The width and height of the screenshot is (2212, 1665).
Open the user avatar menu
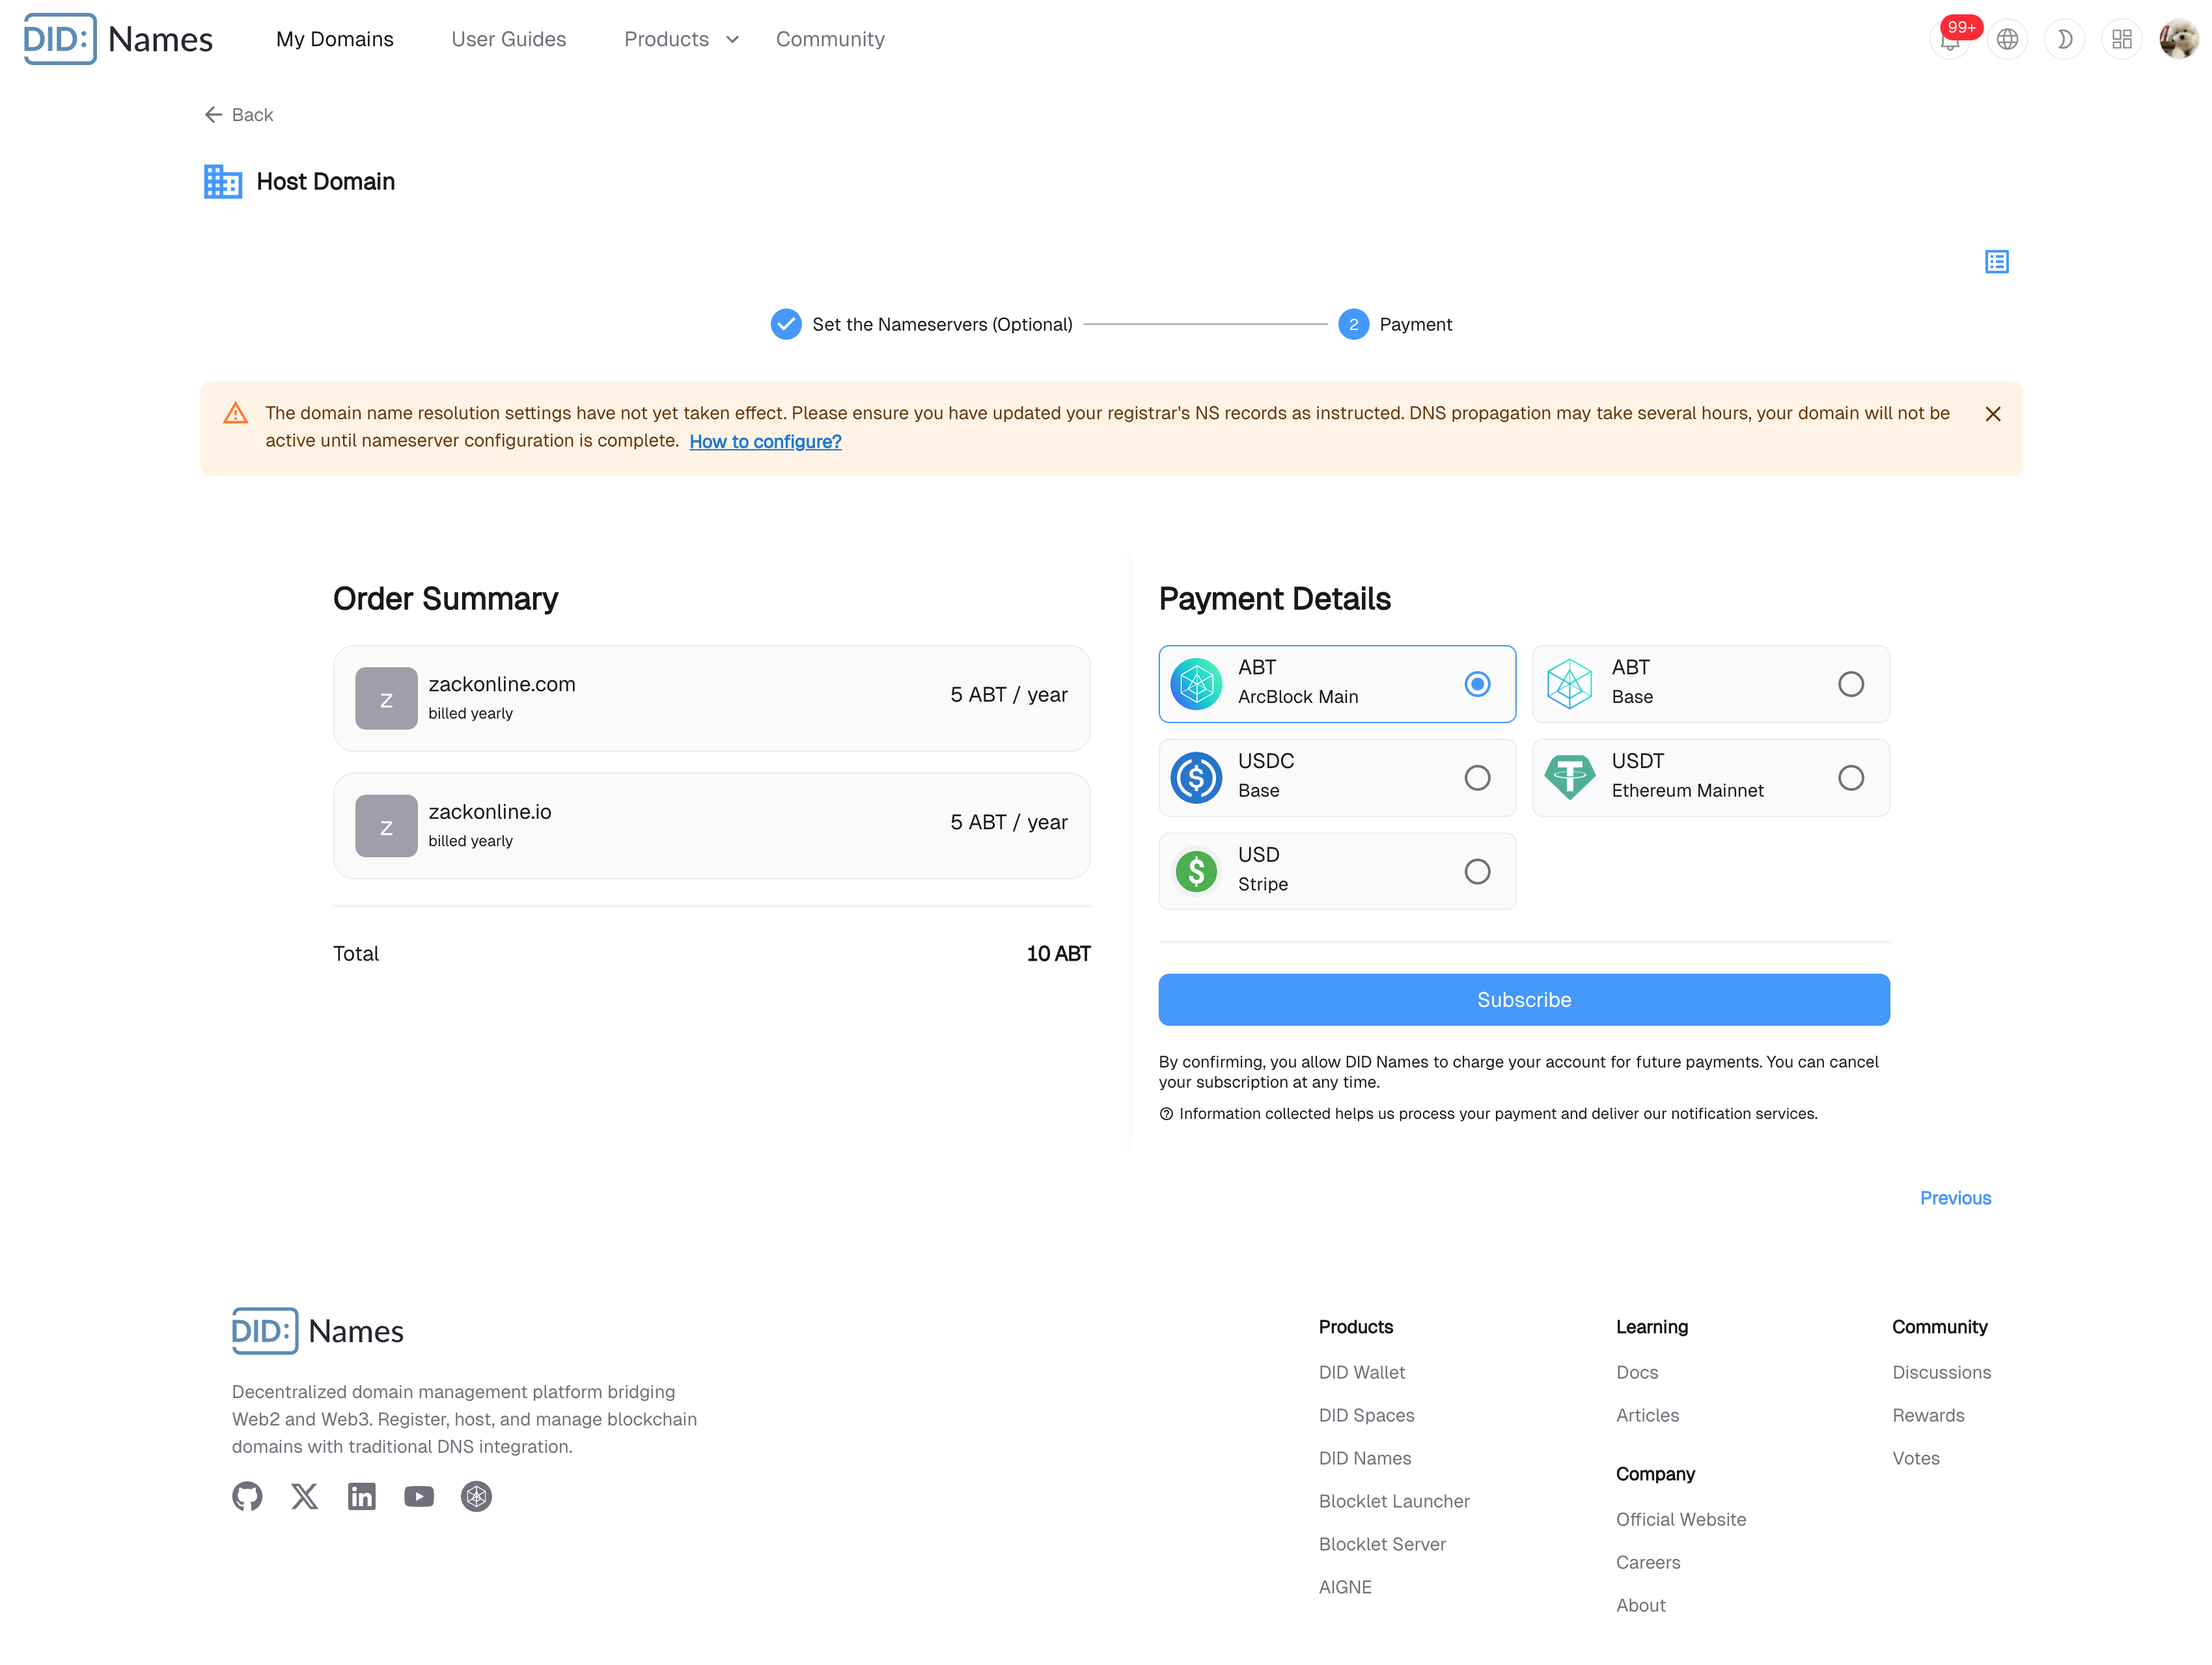[x=2178, y=40]
